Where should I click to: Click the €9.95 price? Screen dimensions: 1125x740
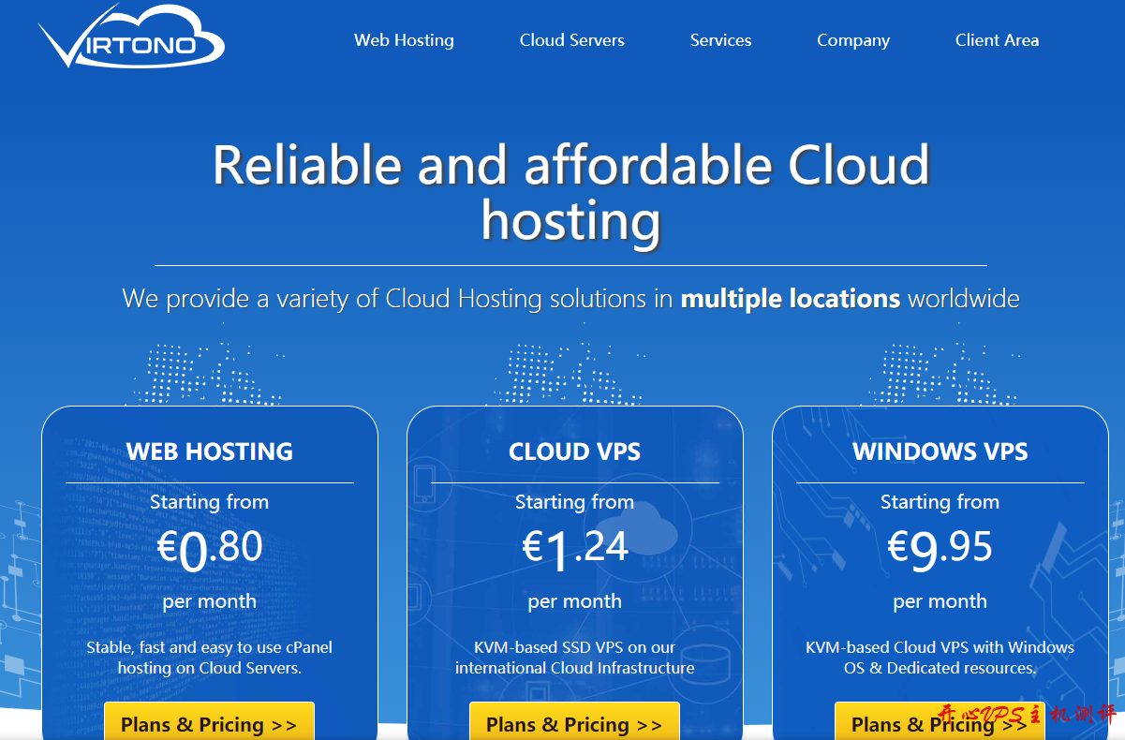tap(940, 549)
